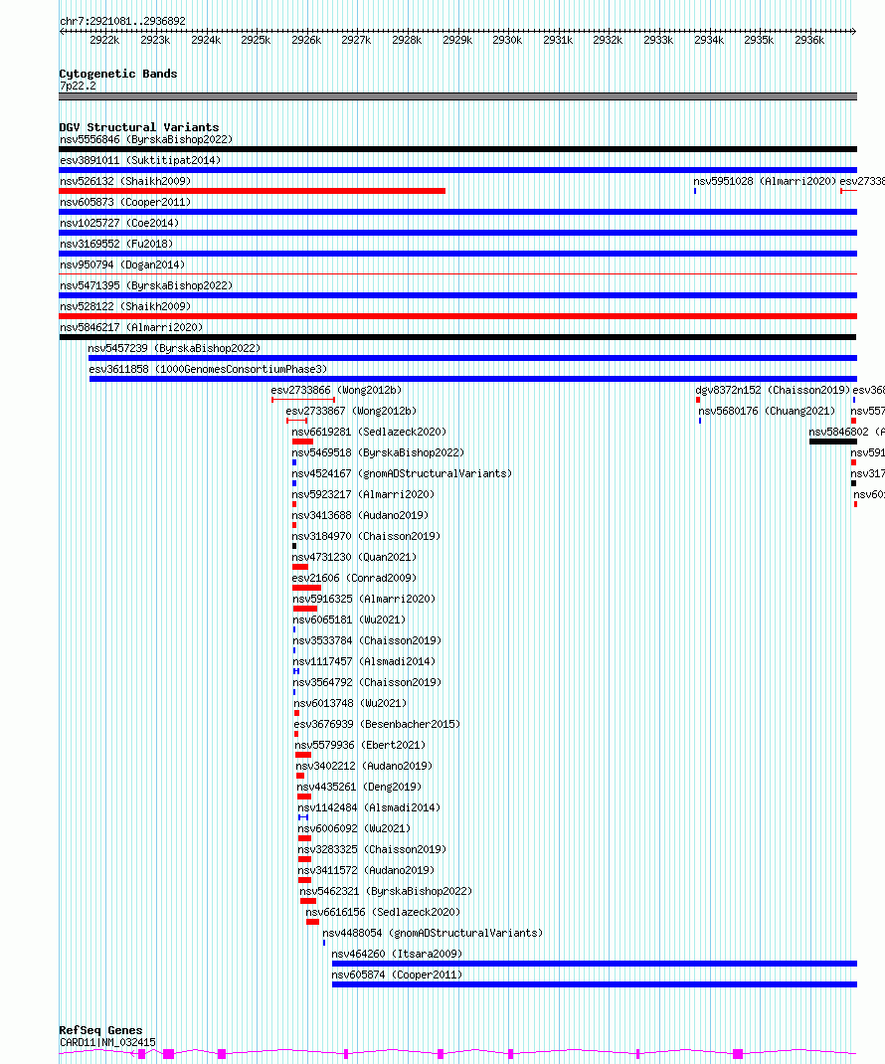Select the Cytogenetic Bands track title

click(x=118, y=74)
